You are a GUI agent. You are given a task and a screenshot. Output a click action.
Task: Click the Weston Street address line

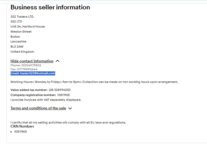click(21, 32)
